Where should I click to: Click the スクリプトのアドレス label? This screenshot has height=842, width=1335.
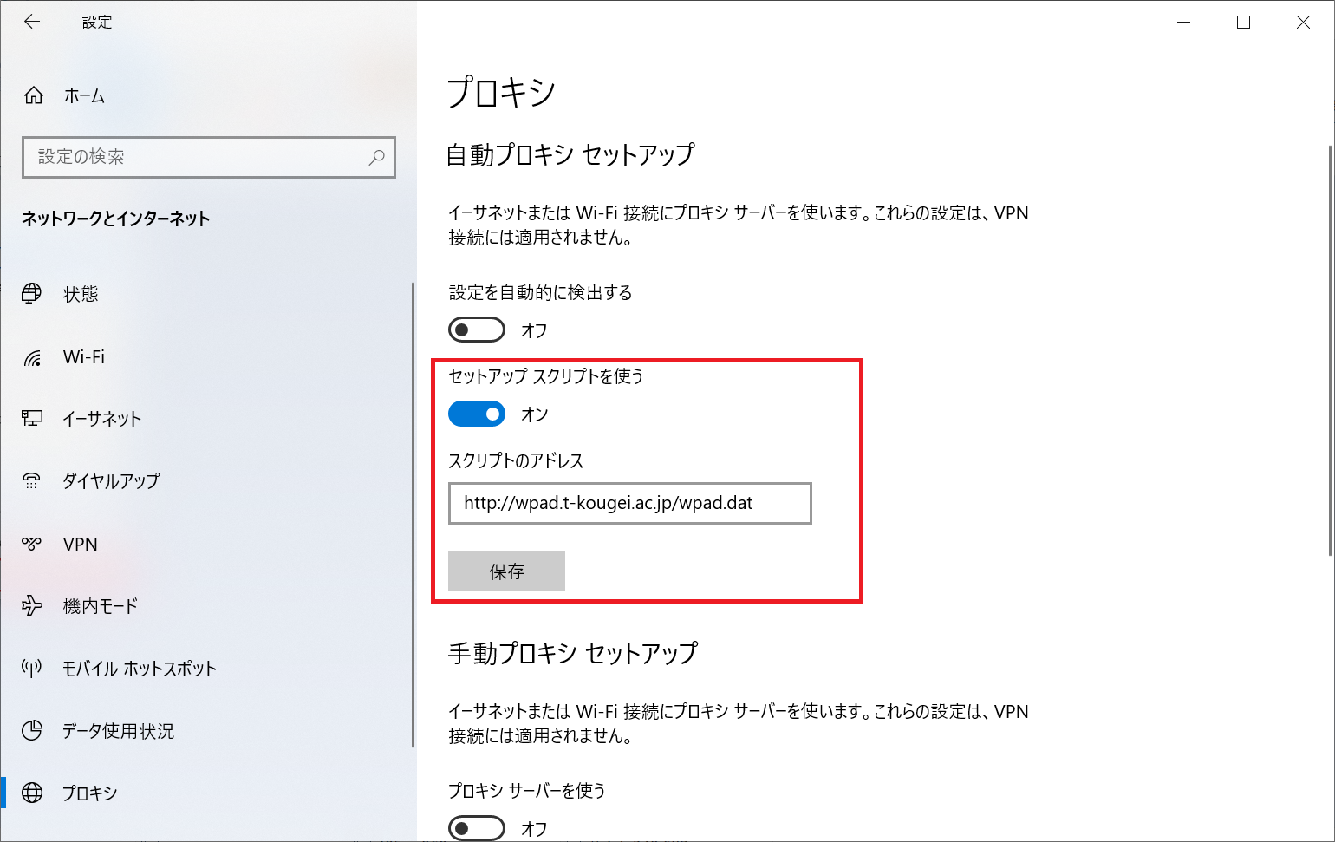[x=516, y=460]
